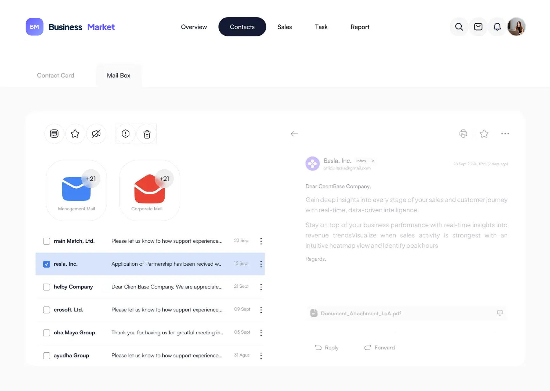Viewport: 550px width, 391px height.
Task: Open options for helby Company row
Action: (261, 287)
